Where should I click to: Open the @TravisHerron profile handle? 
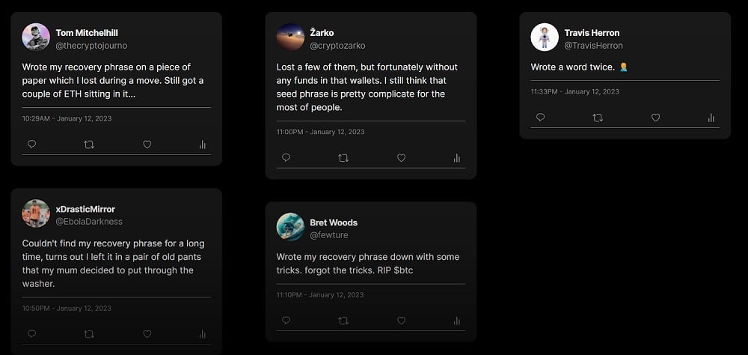tap(593, 46)
